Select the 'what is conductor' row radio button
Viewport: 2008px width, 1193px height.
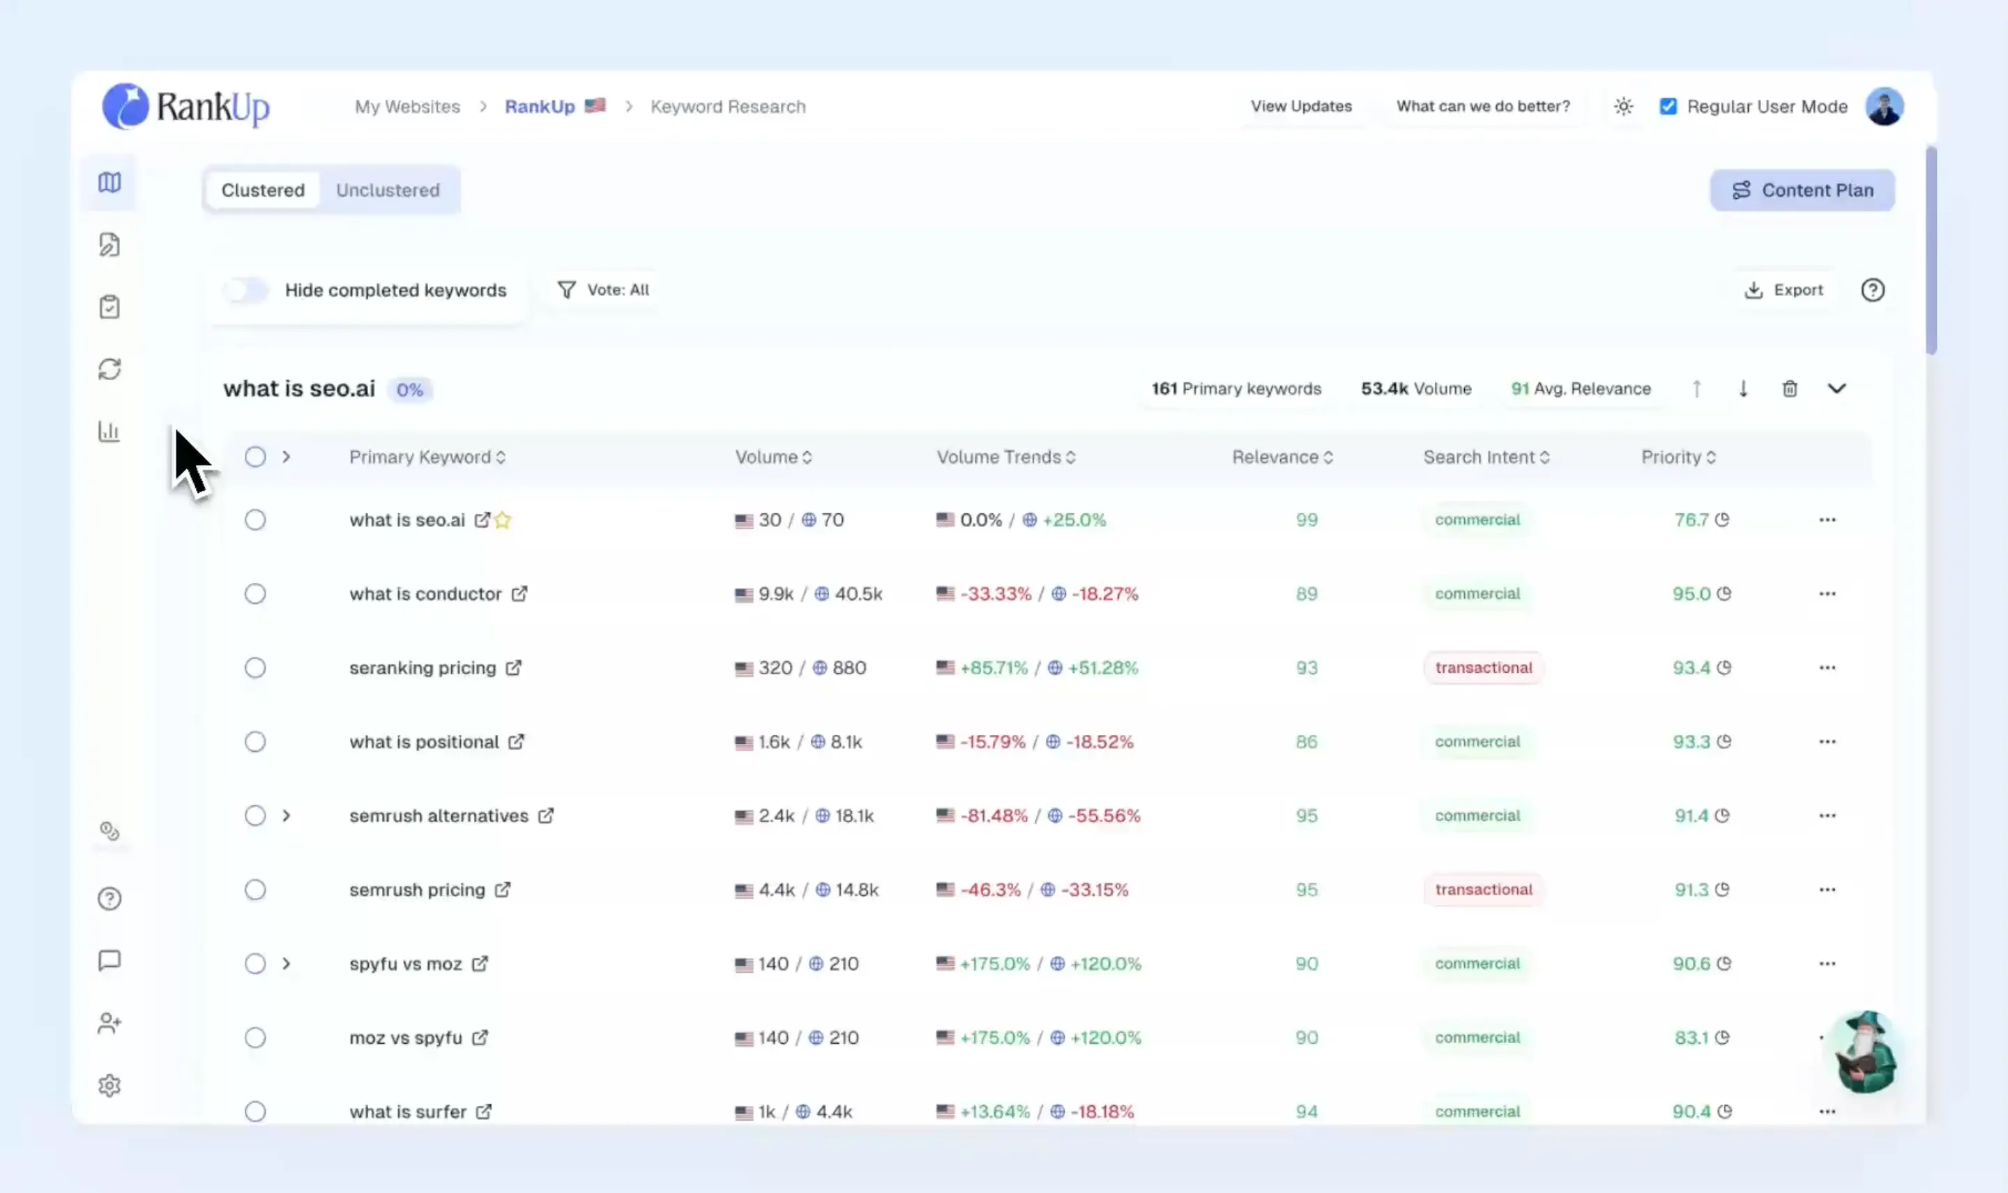point(254,594)
